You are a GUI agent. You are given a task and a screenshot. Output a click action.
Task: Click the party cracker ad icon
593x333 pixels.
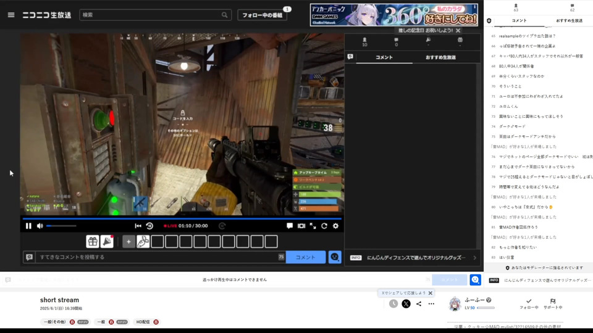click(x=107, y=241)
